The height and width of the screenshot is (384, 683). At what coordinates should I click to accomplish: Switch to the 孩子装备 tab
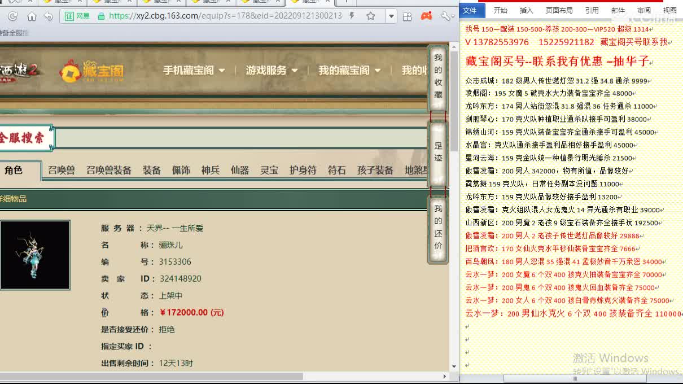click(x=375, y=170)
